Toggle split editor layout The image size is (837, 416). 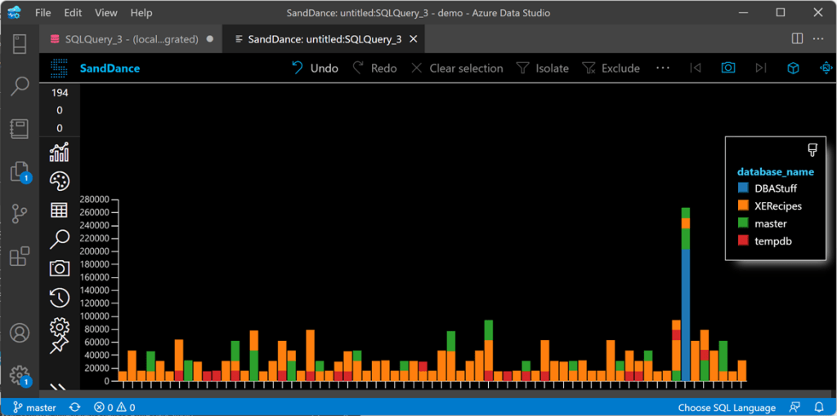point(797,38)
